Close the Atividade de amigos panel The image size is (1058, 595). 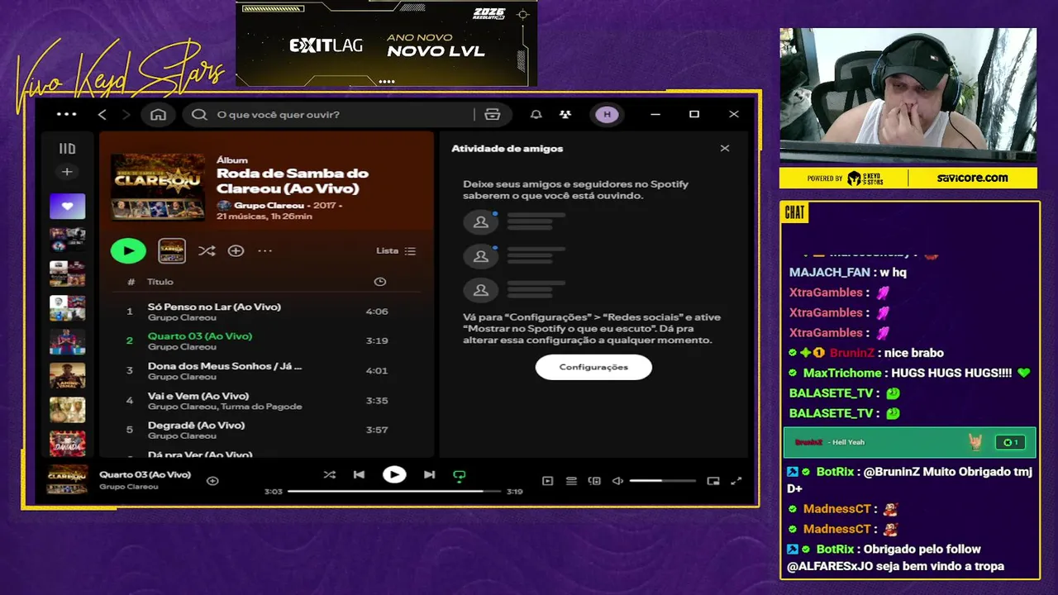pos(725,149)
